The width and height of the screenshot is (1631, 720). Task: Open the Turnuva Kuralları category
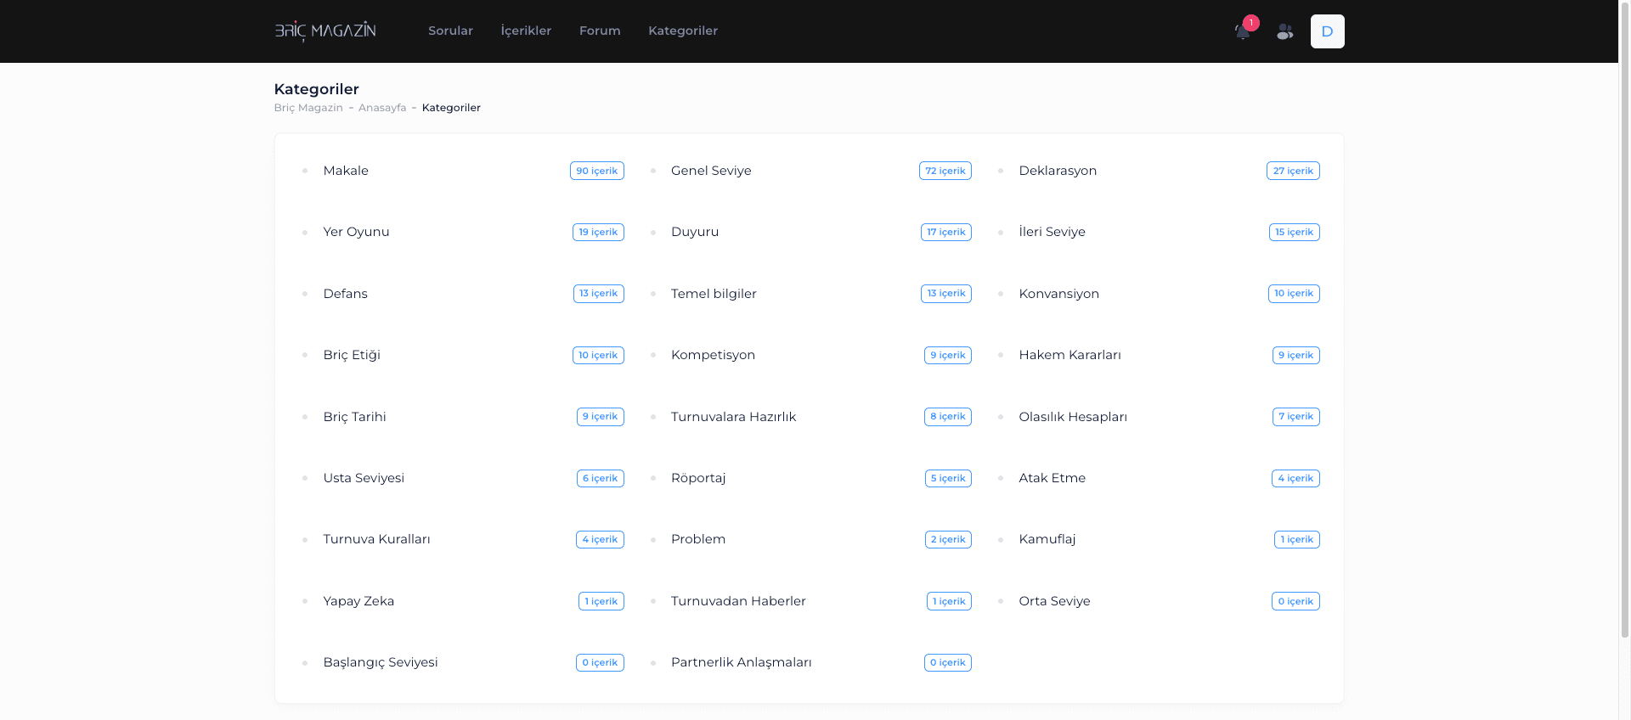[376, 539]
